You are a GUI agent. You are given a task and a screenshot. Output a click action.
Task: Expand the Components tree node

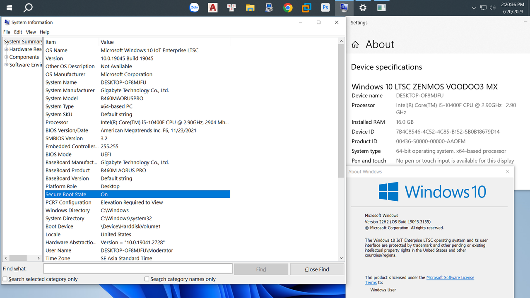point(6,57)
